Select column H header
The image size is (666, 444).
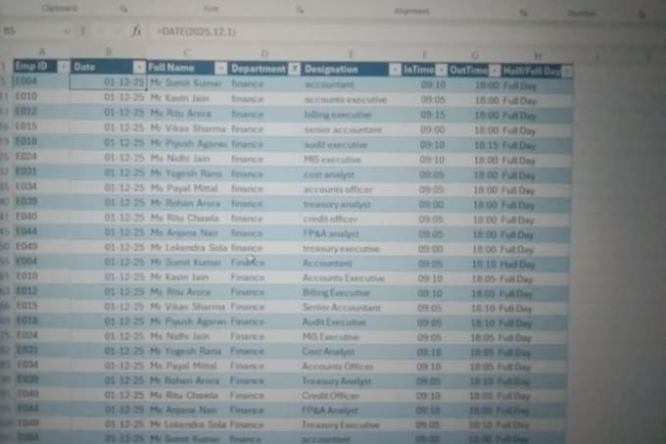(x=538, y=57)
